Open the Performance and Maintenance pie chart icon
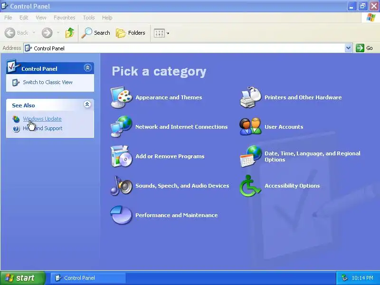 tap(122, 215)
